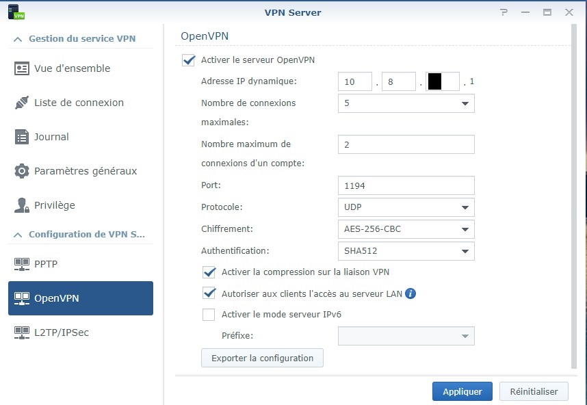The height and width of the screenshot is (405, 587).
Task: Click the Liste de connexion plug icon
Action: [22, 103]
